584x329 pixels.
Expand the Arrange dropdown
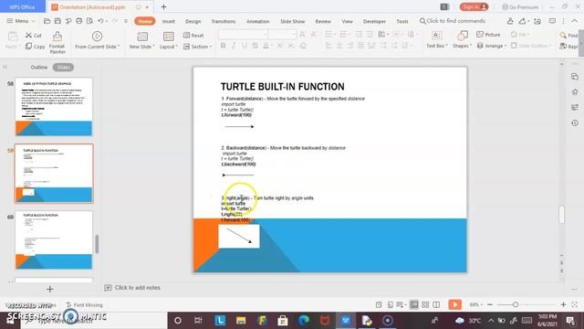tap(492, 46)
